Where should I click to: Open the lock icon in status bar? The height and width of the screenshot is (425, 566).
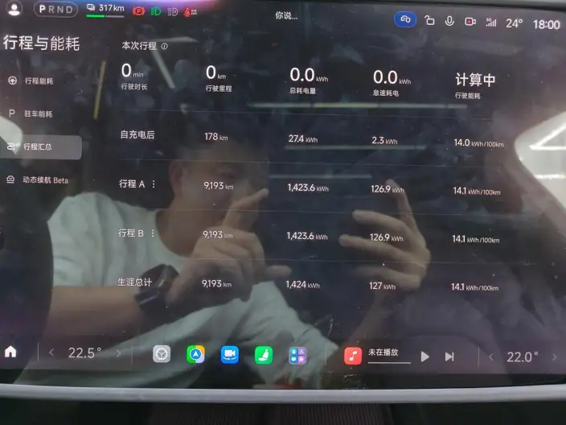point(429,21)
